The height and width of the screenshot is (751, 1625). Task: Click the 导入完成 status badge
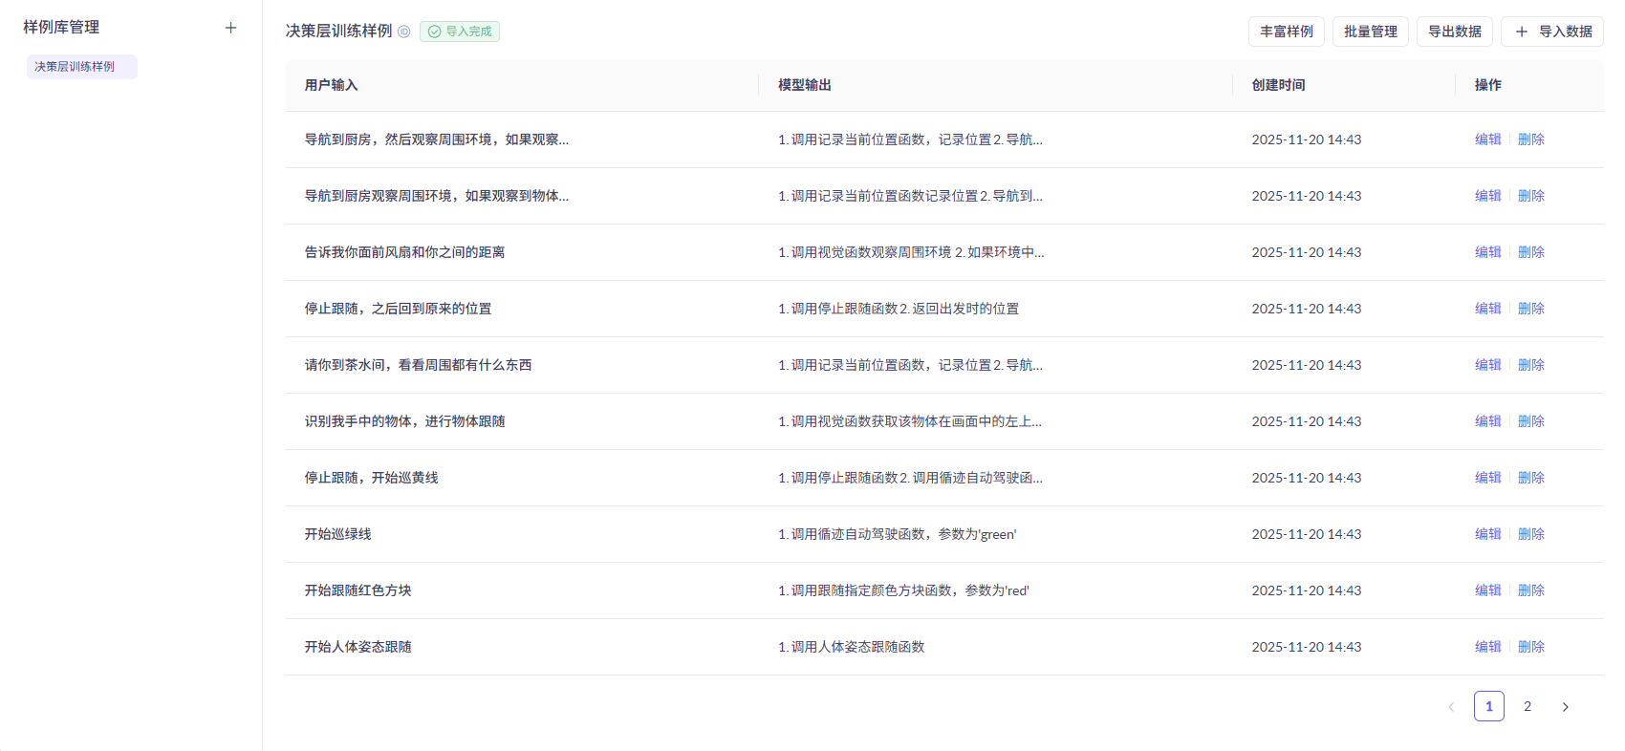coord(460,32)
